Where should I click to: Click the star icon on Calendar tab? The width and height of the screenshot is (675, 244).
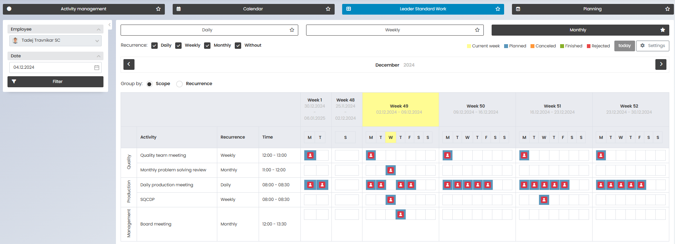(x=328, y=9)
